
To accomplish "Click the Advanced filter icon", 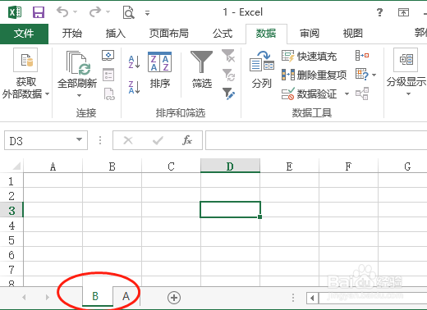I will pos(228,93).
